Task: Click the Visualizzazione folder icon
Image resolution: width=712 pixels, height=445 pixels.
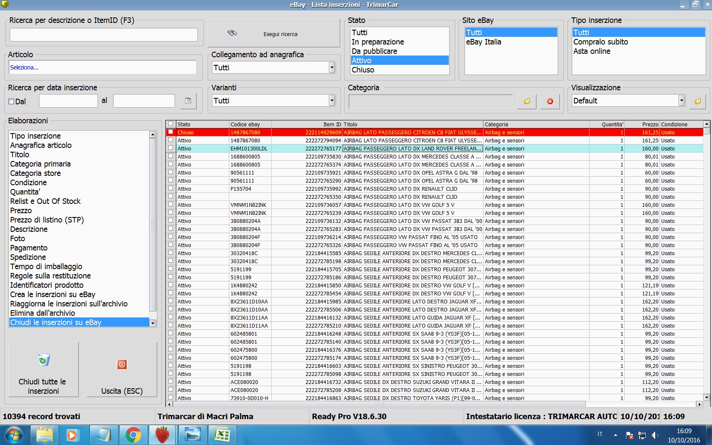Action: tap(698, 101)
